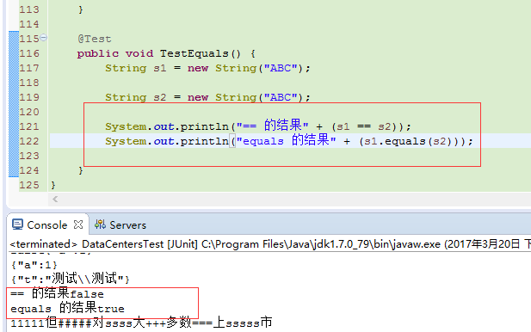Click variable s1 declaration on line 117
Screen dimensions: 531x332
(x=160, y=68)
